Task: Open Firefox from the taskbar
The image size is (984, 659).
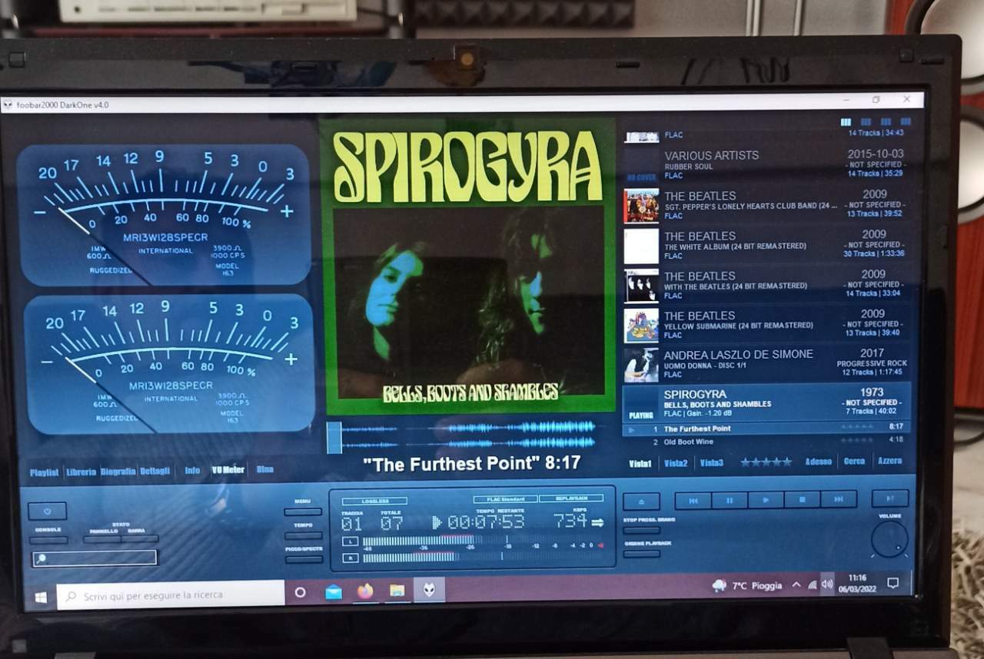Action: pos(365,591)
